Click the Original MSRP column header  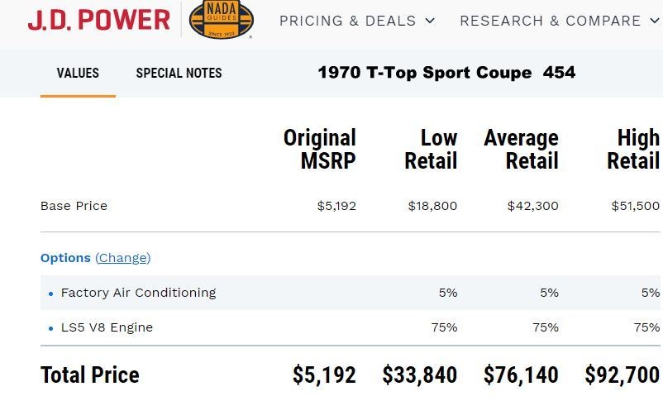tap(320, 149)
